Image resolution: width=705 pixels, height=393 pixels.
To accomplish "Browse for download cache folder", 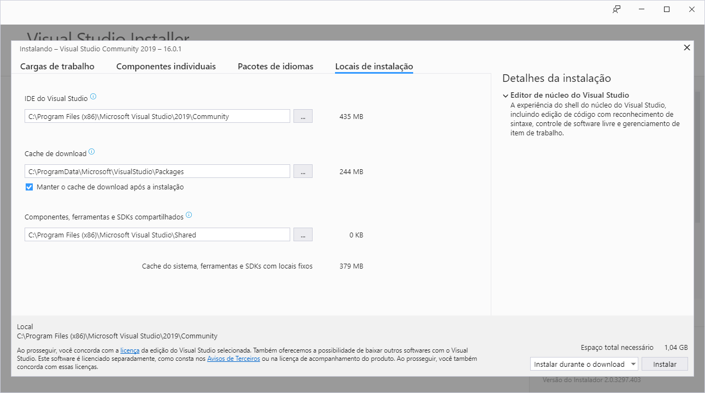I will (x=303, y=171).
